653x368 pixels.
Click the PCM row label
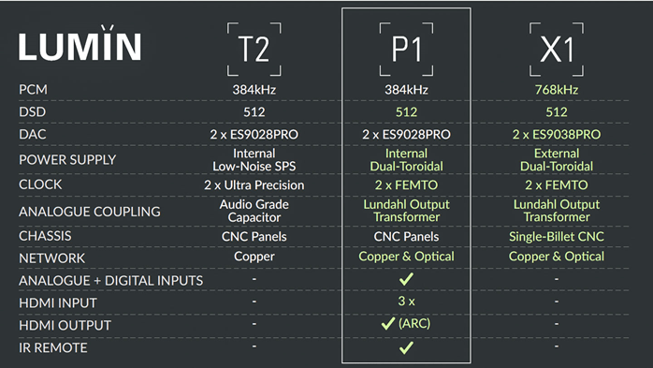coord(33,89)
